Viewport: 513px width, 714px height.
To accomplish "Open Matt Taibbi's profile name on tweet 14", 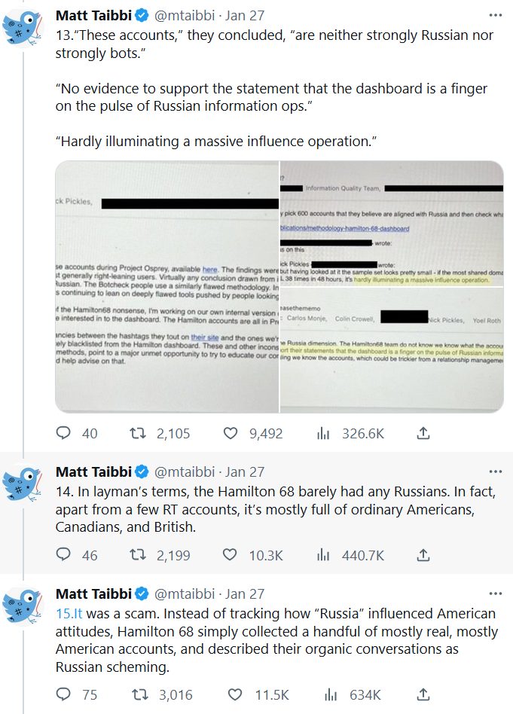I will pos(94,472).
